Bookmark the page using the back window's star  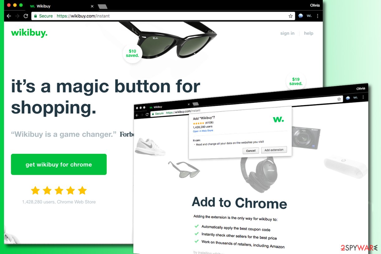[291, 16]
